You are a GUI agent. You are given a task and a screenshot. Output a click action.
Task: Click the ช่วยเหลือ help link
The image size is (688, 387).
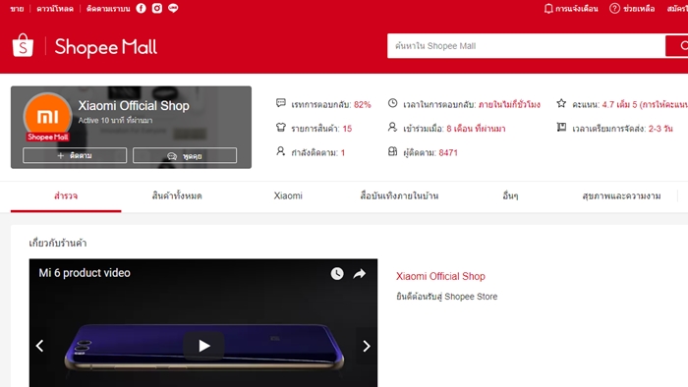[x=639, y=9]
